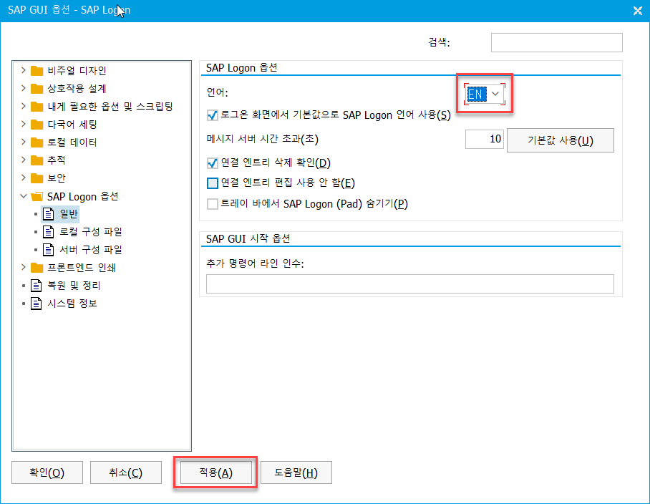Viewport: 650px width, 504px height.
Task: Select the 다국어 세팅 label in the tree
Action: [72, 125]
